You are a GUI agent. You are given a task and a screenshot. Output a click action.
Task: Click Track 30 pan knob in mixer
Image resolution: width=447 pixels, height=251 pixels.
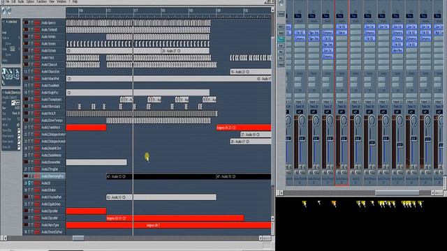372,121
